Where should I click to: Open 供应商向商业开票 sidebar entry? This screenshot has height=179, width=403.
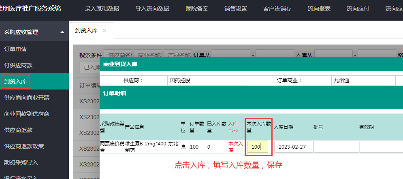tap(27, 98)
